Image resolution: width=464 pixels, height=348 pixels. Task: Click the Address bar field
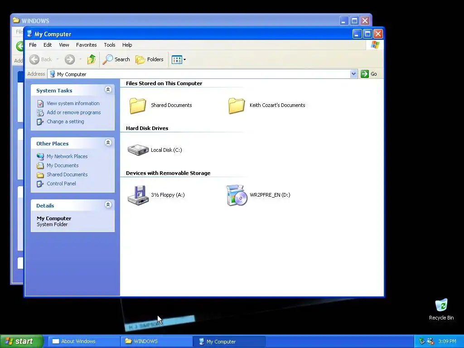pyautogui.click(x=202, y=74)
